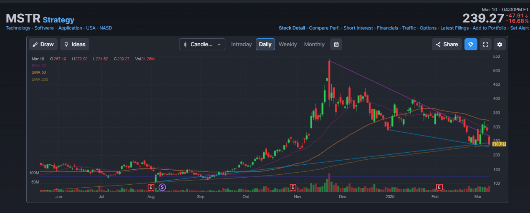Screen dimensions: 530x213
Task: Click the November earnings E marker
Action: pos(293,187)
